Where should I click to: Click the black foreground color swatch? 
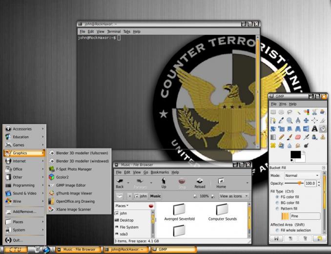tap(296, 155)
